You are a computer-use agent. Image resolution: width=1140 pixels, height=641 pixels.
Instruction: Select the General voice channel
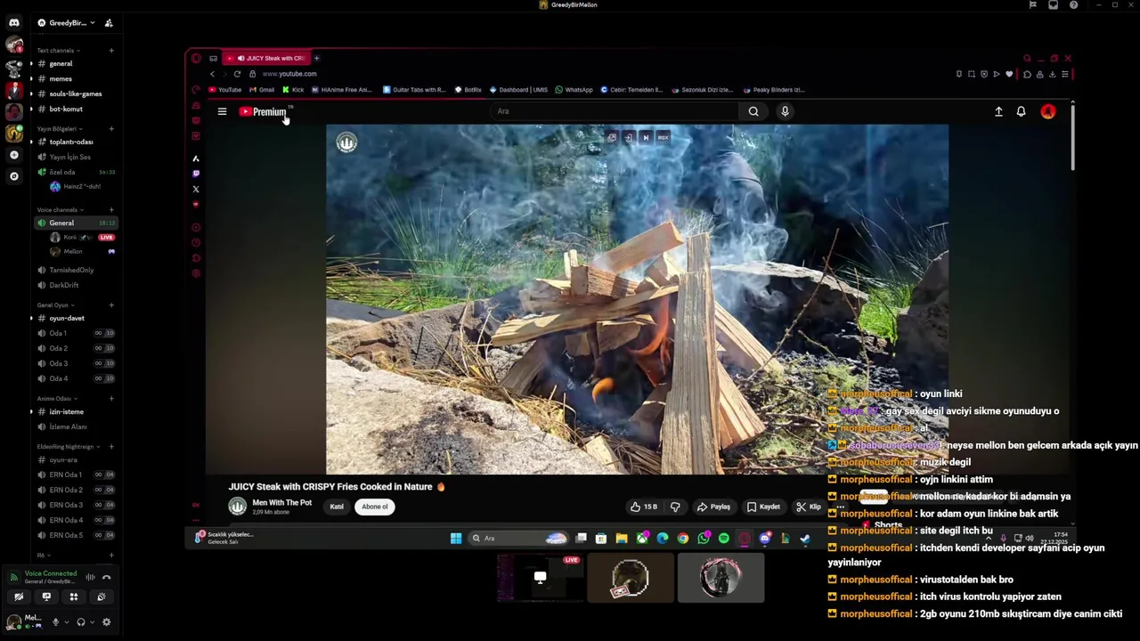(74, 223)
